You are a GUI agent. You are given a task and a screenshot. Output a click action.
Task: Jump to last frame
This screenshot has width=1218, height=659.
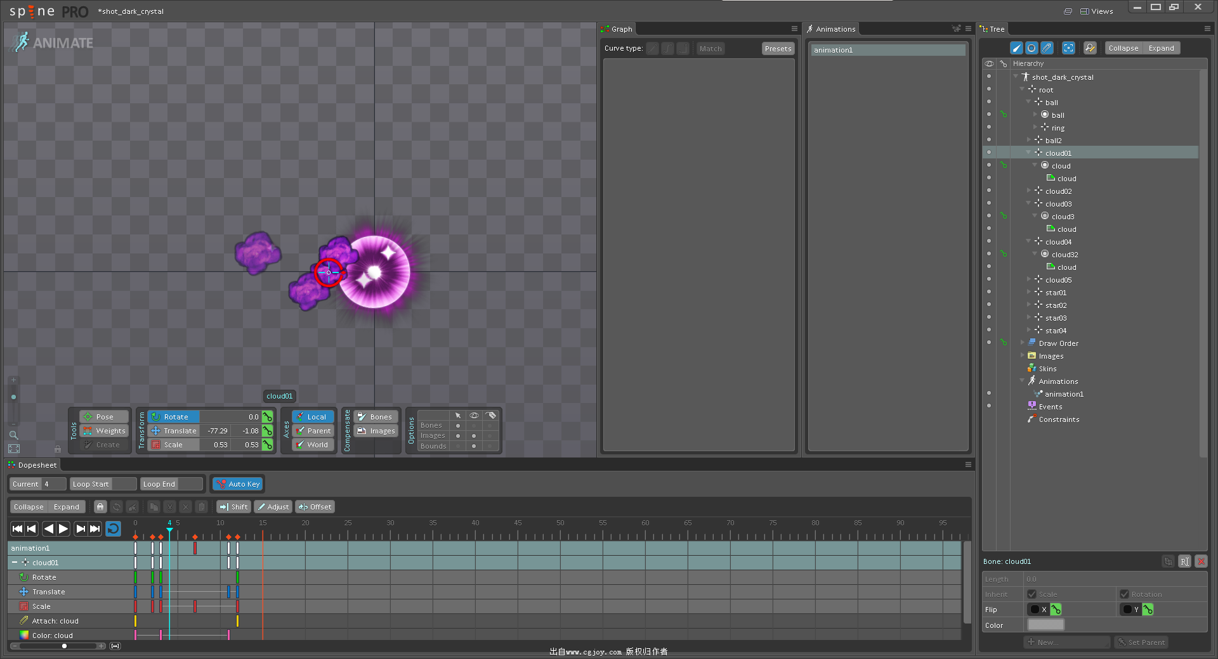pos(95,528)
